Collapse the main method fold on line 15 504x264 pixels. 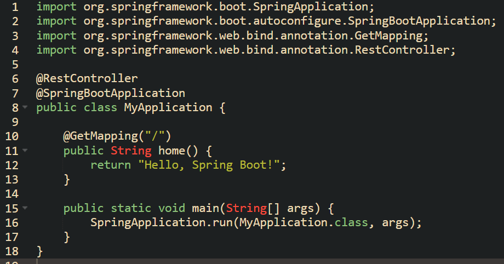coord(25,208)
